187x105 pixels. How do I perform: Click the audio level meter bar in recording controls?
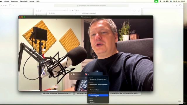tap(81, 78)
